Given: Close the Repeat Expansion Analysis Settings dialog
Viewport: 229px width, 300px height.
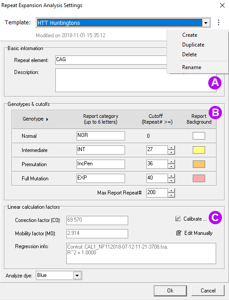Looking at the screenshot, I should click(222, 5).
